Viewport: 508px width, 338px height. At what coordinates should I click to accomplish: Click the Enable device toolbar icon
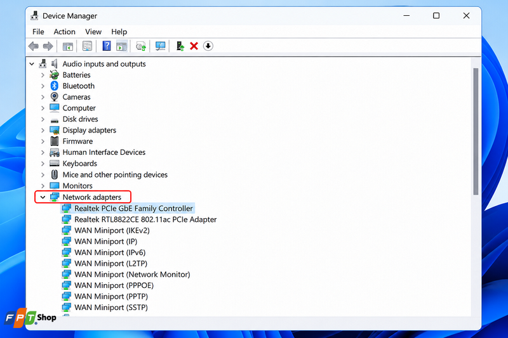click(x=180, y=46)
